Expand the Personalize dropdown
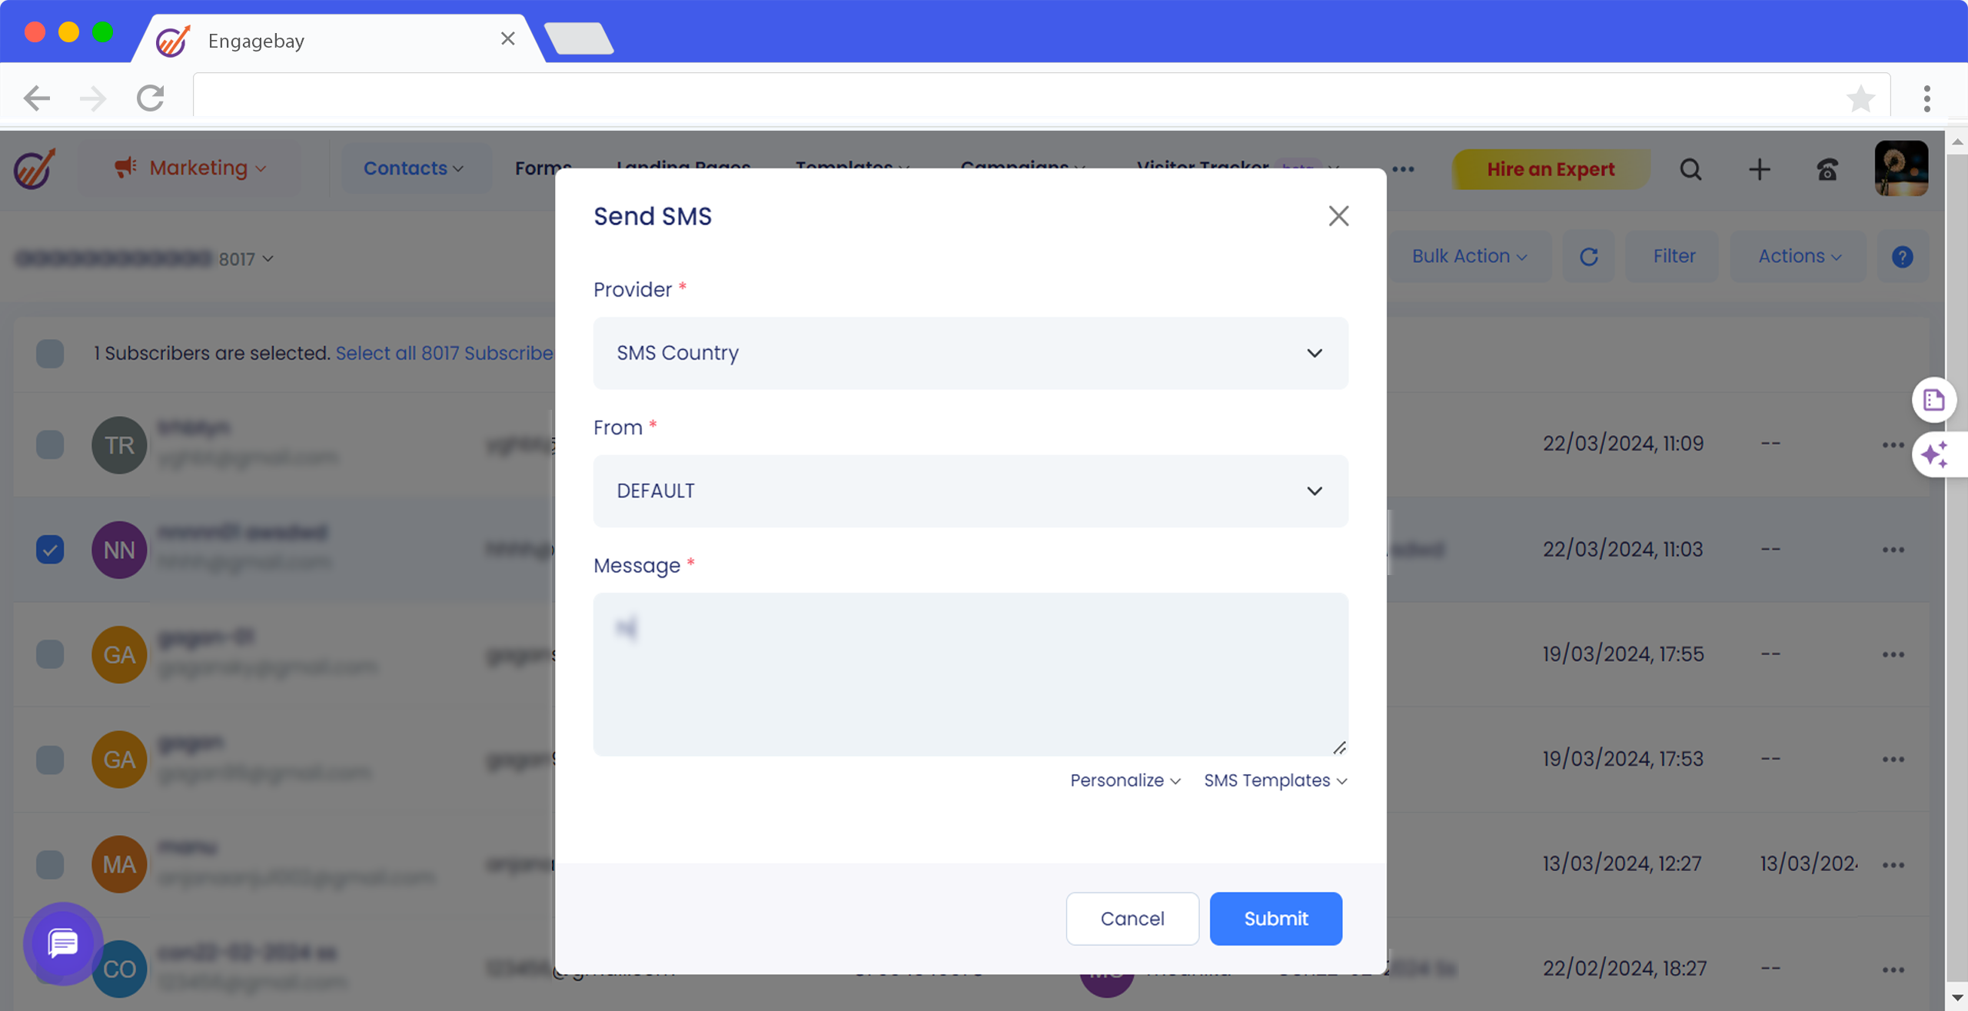The height and width of the screenshot is (1011, 1968). pyautogui.click(x=1125, y=780)
